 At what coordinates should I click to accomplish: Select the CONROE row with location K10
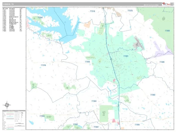click(12, 31)
